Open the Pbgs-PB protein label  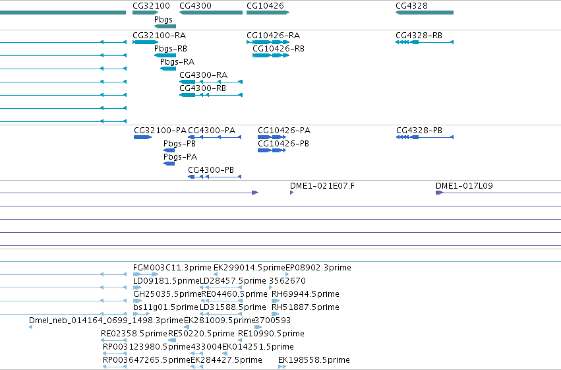click(179, 144)
